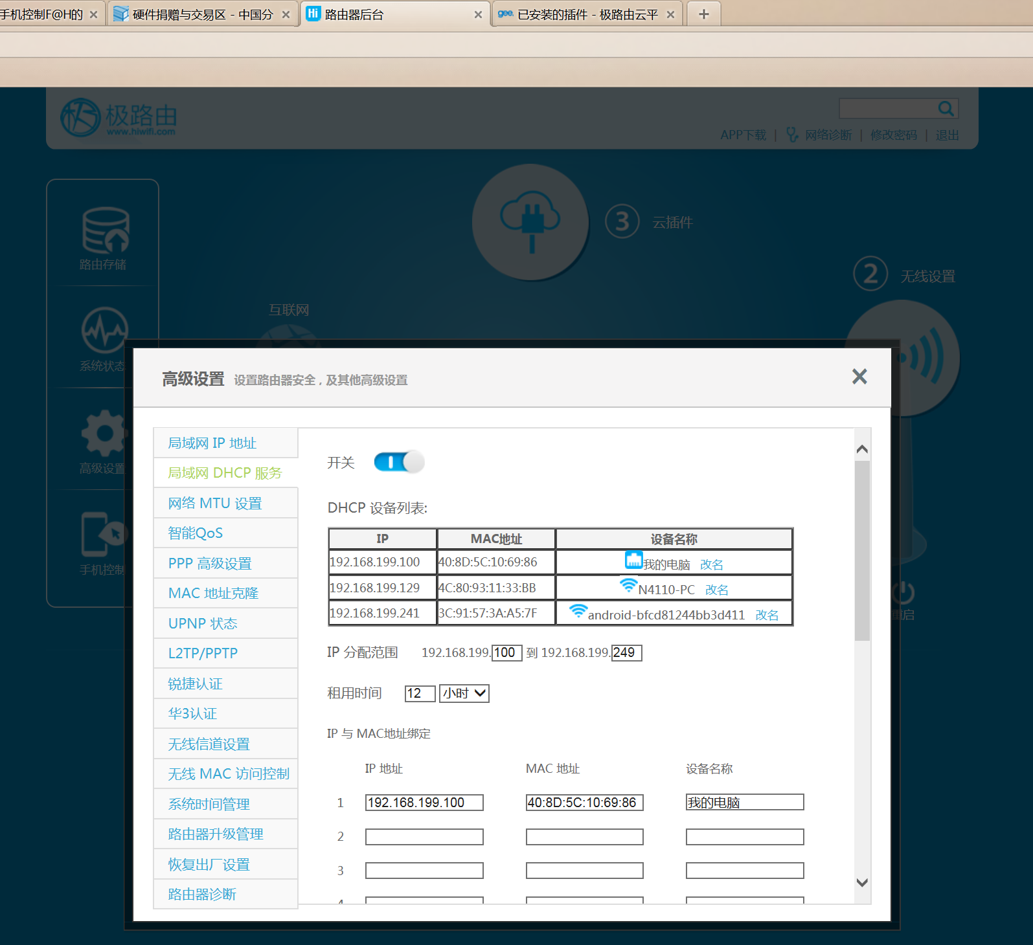Select 局域网 DHCP 服务 in sidebar
Screen dimensions: 1033x945
pyautogui.click(x=225, y=473)
